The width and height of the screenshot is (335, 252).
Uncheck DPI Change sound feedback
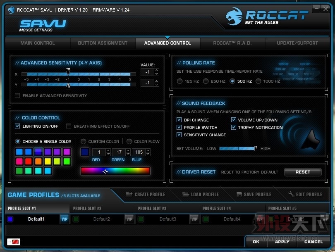click(x=179, y=120)
